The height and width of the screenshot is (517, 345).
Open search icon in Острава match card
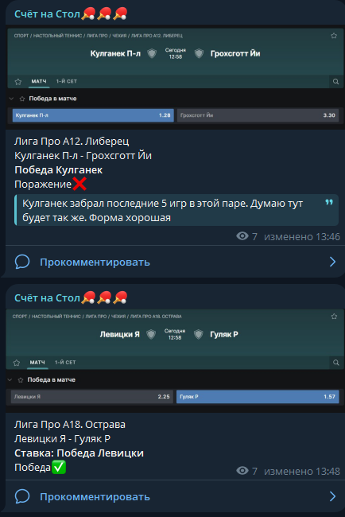coord(335,363)
